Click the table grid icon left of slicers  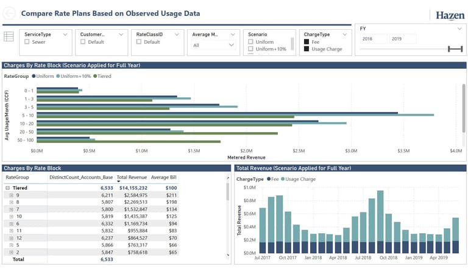coord(9,37)
